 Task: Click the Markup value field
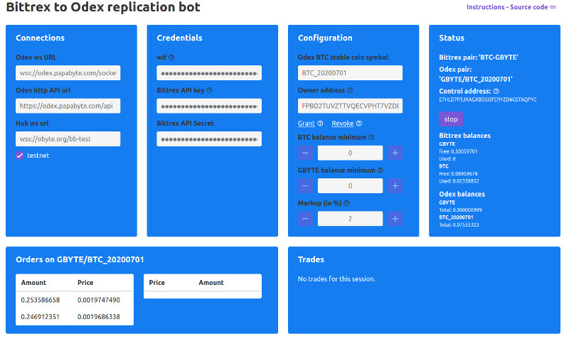[350, 219]
